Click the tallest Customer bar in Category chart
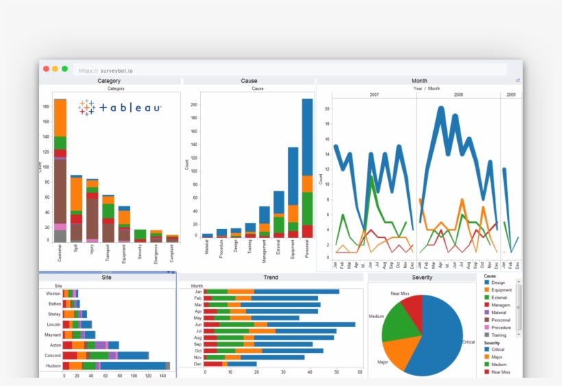 coord(60,171)
